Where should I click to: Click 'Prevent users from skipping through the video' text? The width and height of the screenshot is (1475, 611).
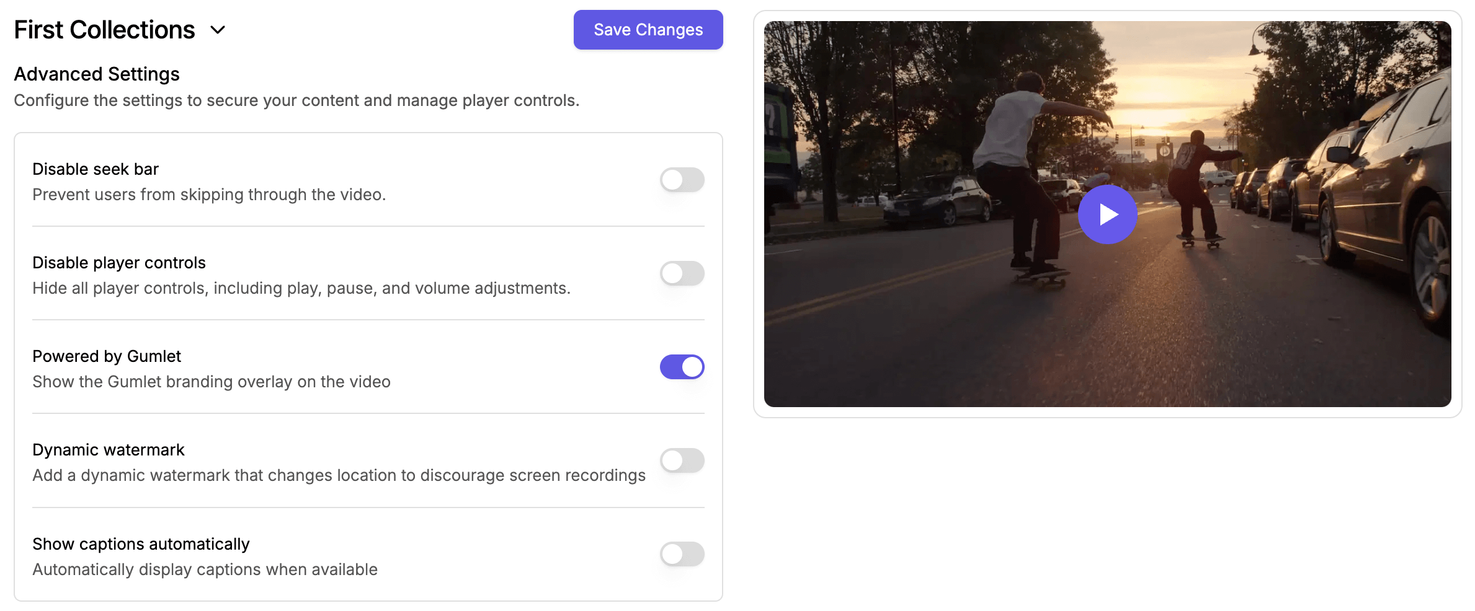pos(209,195)
